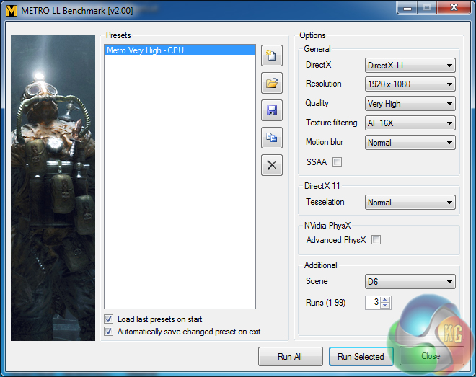The height and width of the screenshot is (377, 476).
Task: Click the new preset icon
Action: tap(272, 56)
